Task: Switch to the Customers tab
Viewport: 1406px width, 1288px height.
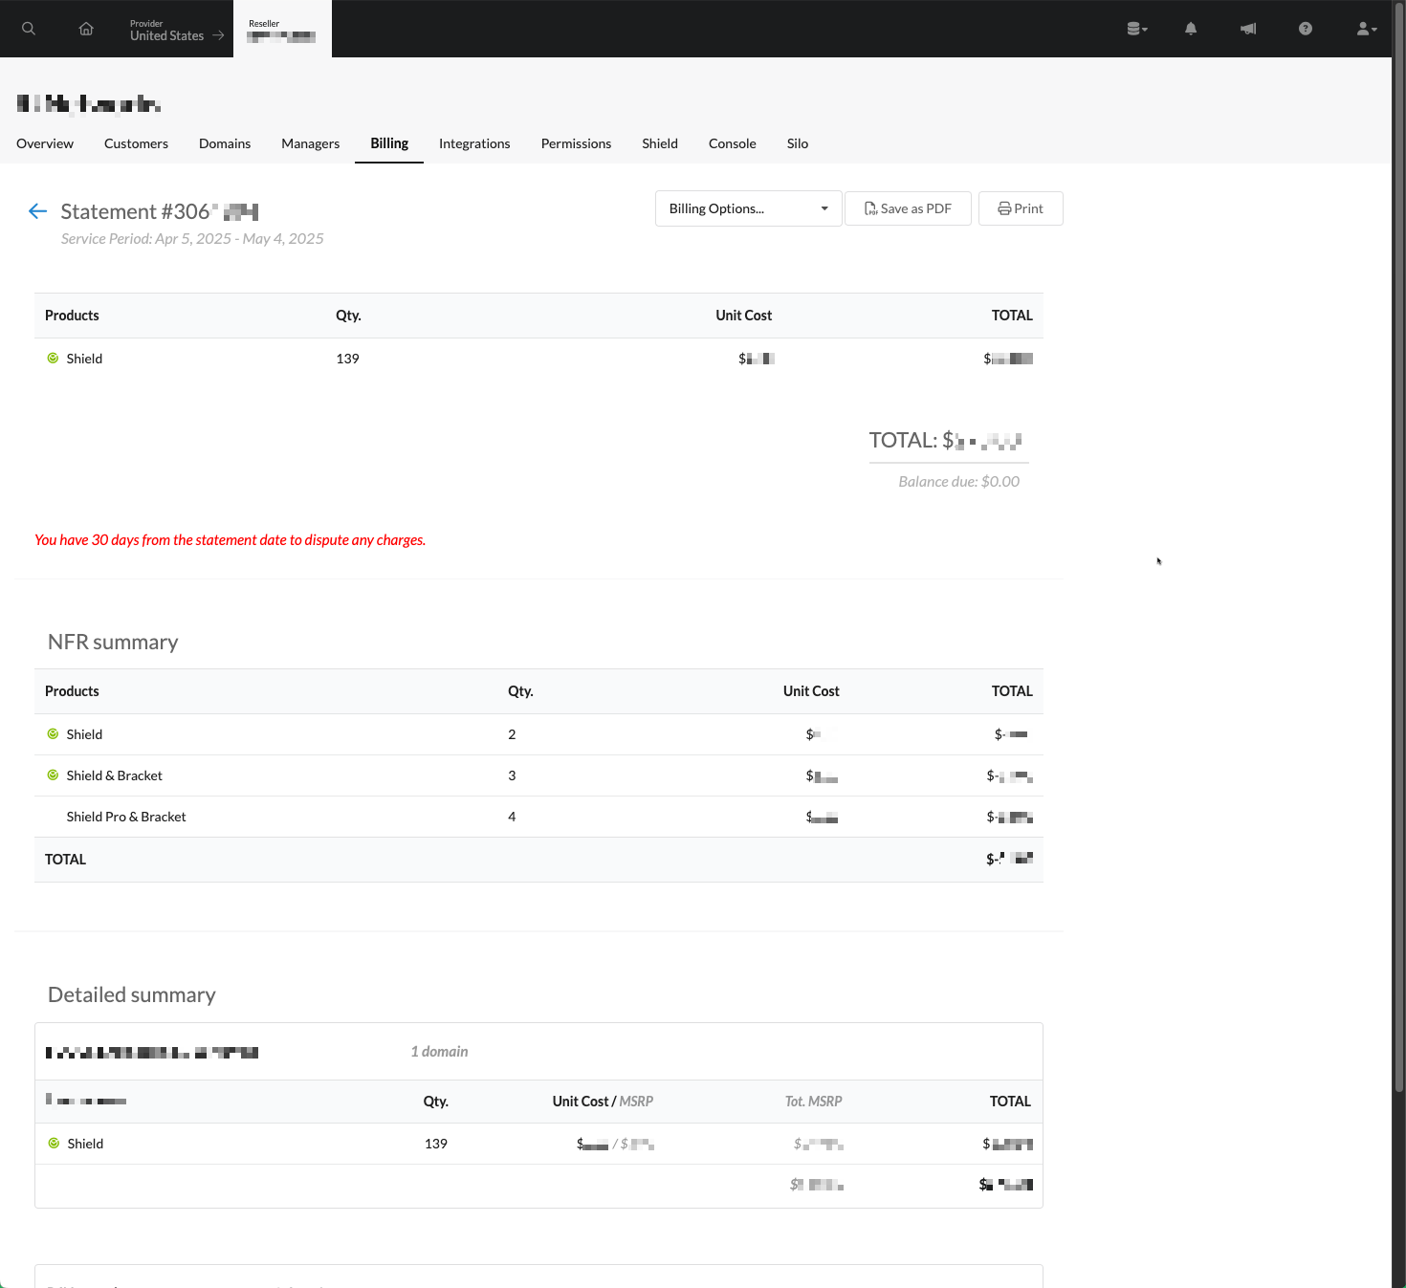Action: point(136,143)
